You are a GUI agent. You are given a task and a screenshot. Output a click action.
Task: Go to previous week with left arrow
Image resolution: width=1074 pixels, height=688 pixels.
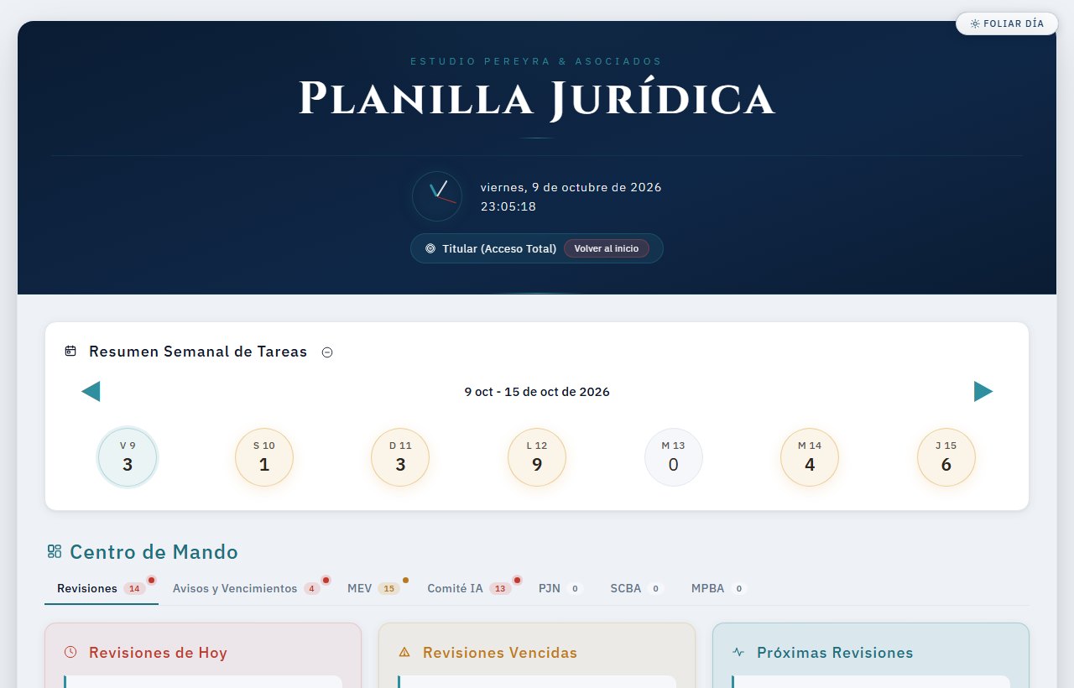click(x=91, y=391)
